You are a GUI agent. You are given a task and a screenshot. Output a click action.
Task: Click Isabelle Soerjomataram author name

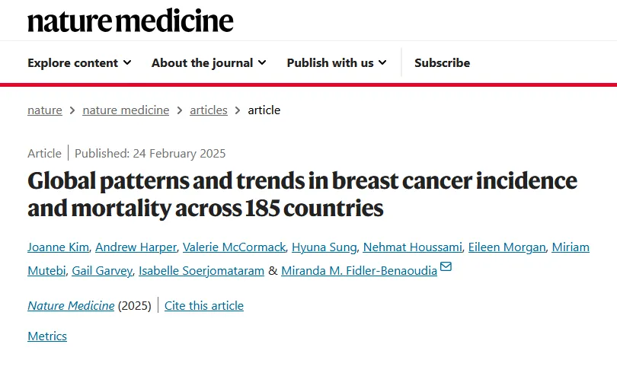point(201,271)
